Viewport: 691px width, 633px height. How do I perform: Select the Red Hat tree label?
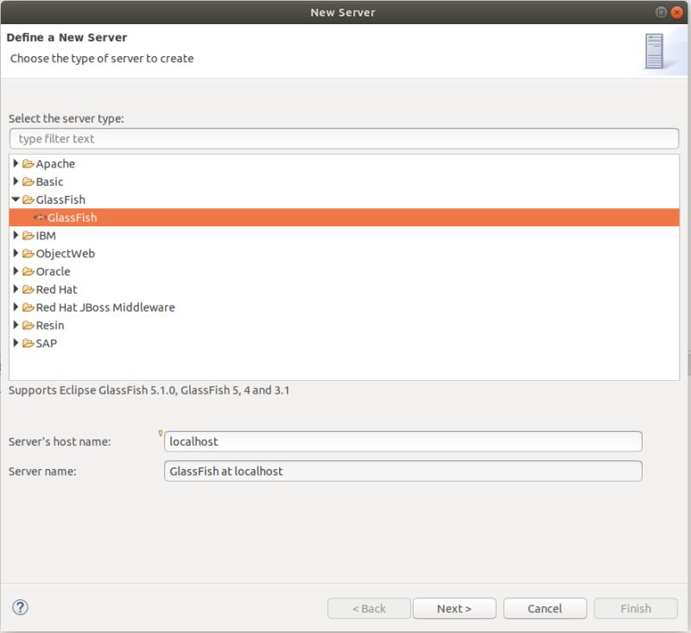point(56,290)
